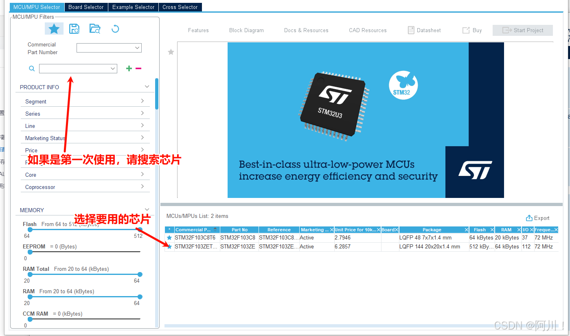Click the Flash minimum slider handle at 64
Image resolution: width=570 pixels, height=336 pixels.
pyautogui.click(x=30, y=229)
